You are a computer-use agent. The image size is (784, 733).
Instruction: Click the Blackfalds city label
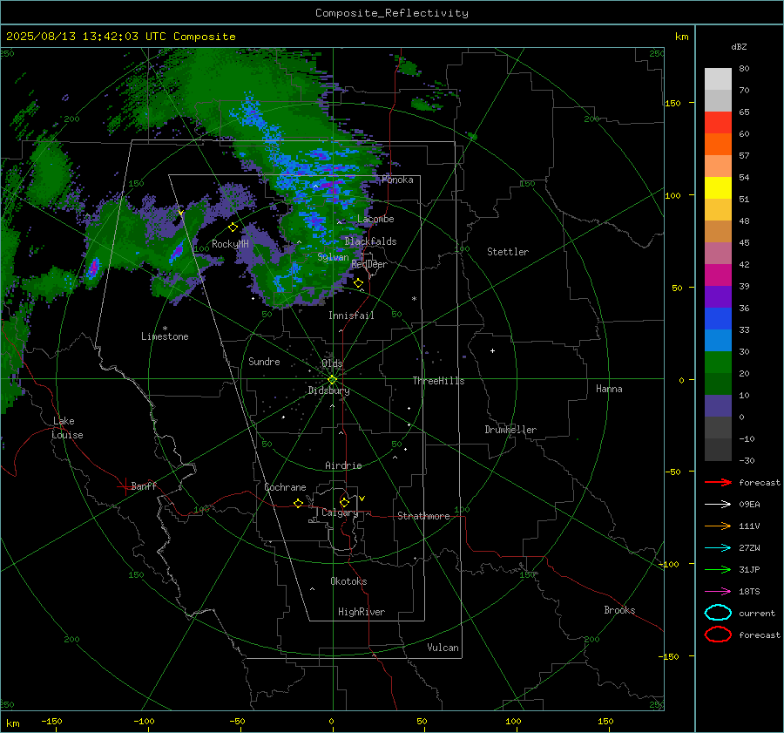(370, 241)
